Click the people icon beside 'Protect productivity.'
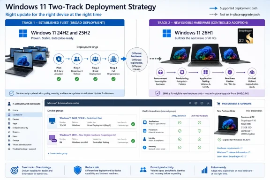The image size is (270, 180). 143,170
